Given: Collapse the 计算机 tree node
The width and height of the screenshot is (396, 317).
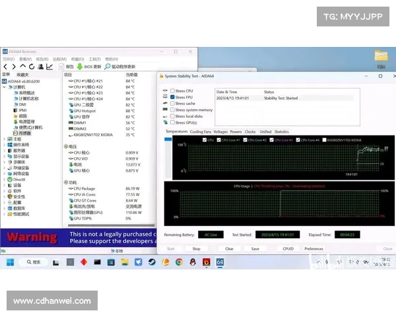Looking at the screenshot, I should click(6, 87).
